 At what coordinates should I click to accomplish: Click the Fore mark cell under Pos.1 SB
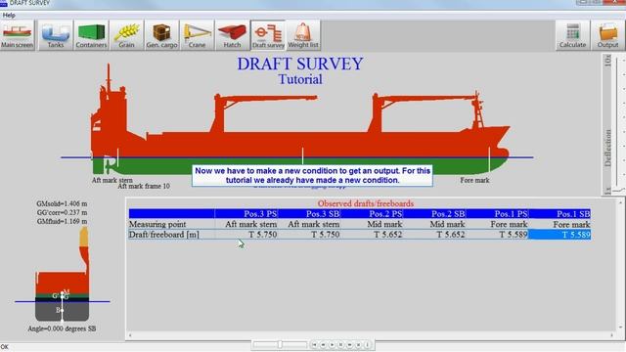click(559, 224)
